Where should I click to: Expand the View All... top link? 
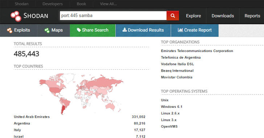tap(108, 4)
